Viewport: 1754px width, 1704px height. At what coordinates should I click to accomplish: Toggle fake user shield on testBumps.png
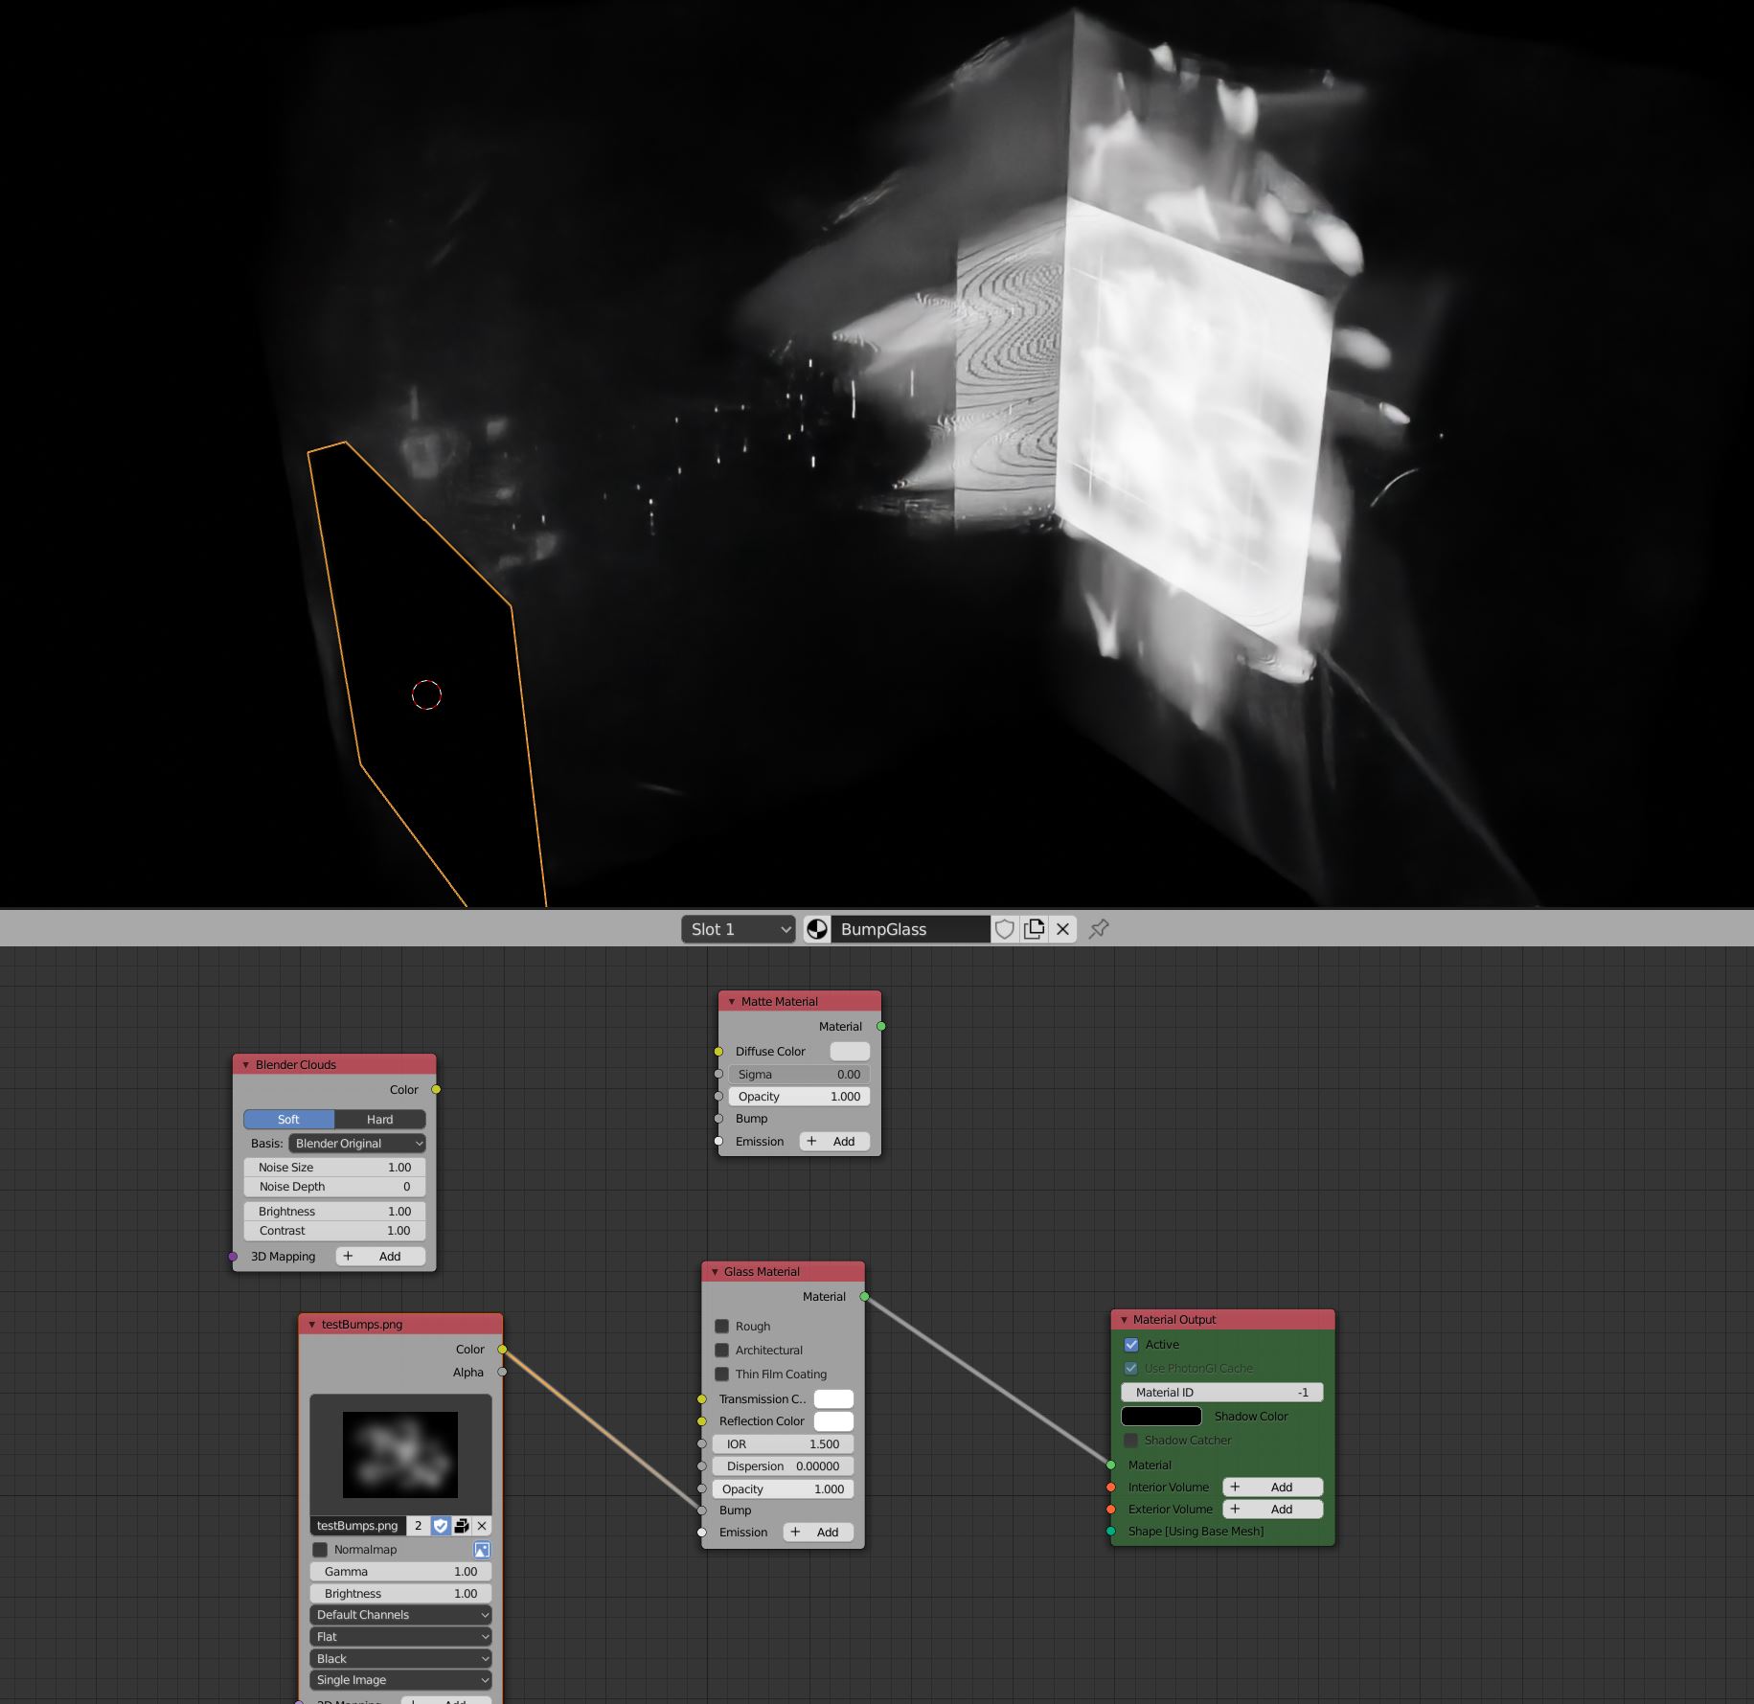click(441, 1526)
